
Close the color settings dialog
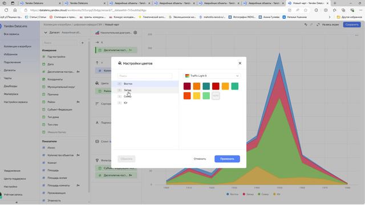click(x=240, y=63)
